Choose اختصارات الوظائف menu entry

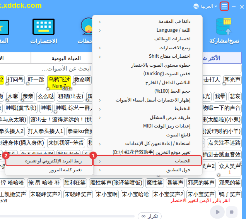(x=147, y=39)
